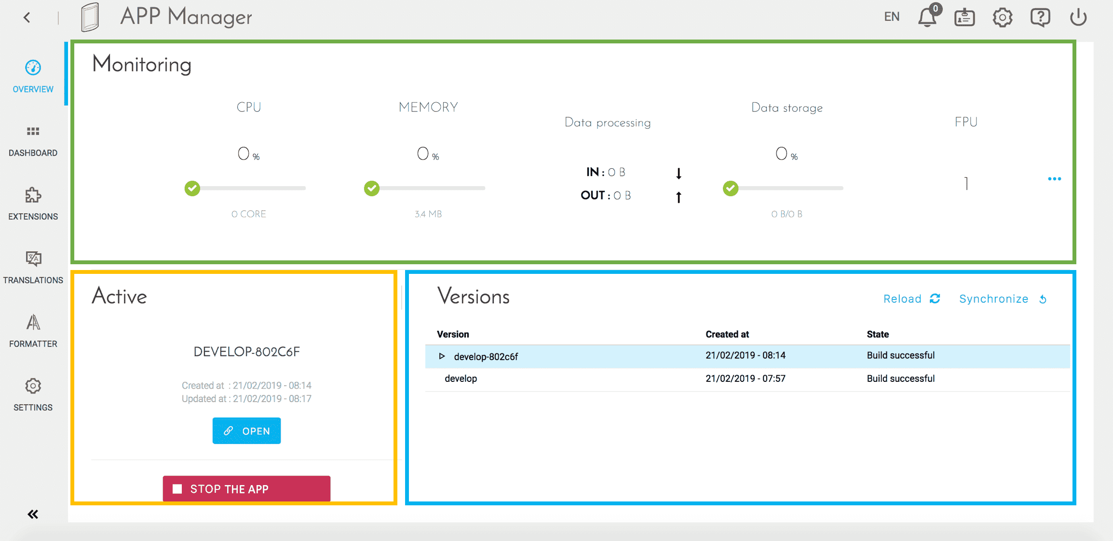The image size is (1113, 541).
Task: Click the State column header
Action: 878,334
